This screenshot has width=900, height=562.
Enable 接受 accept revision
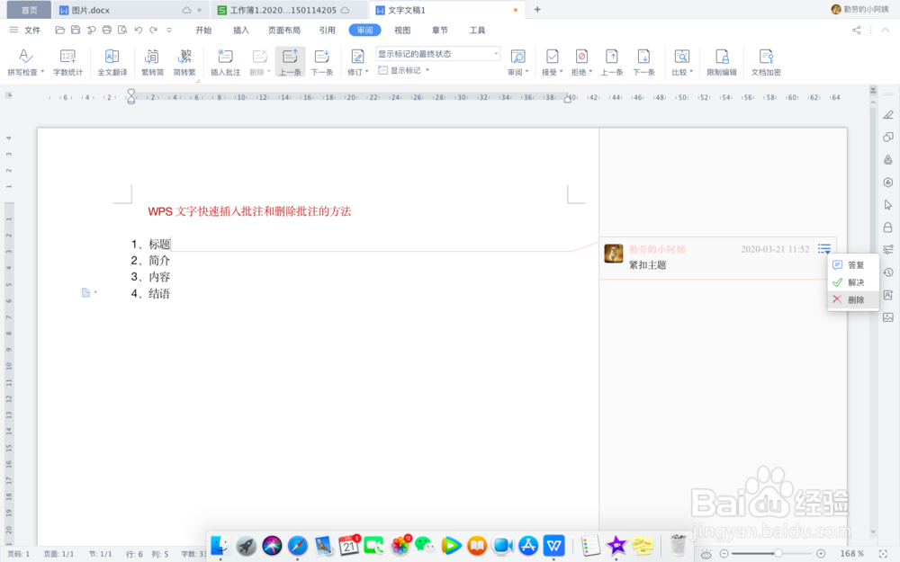pos(550,61)
